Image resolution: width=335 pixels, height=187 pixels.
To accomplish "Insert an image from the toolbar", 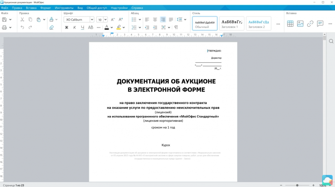I will (x=300, y=24).
